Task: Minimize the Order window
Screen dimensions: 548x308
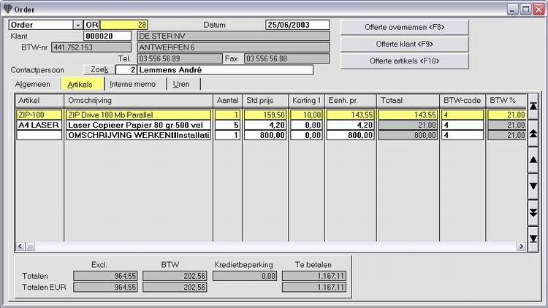Action: (x=513, y=9)
